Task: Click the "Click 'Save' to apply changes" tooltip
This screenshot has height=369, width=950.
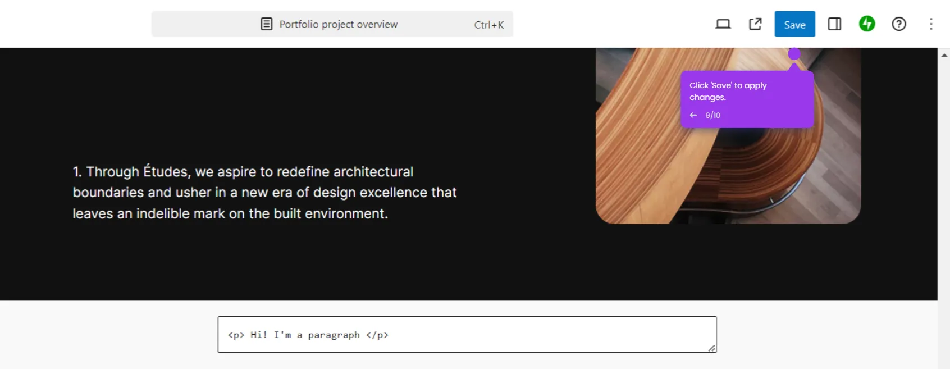Action: pos(747,99)
